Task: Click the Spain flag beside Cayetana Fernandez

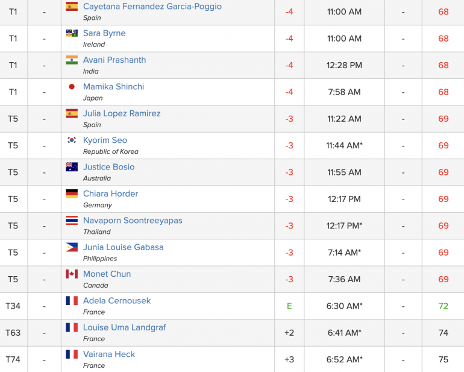Action: click(x=72, y=7)
